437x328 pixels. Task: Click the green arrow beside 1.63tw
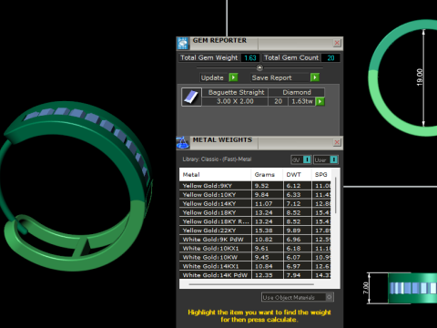click(x=320, y=101)
